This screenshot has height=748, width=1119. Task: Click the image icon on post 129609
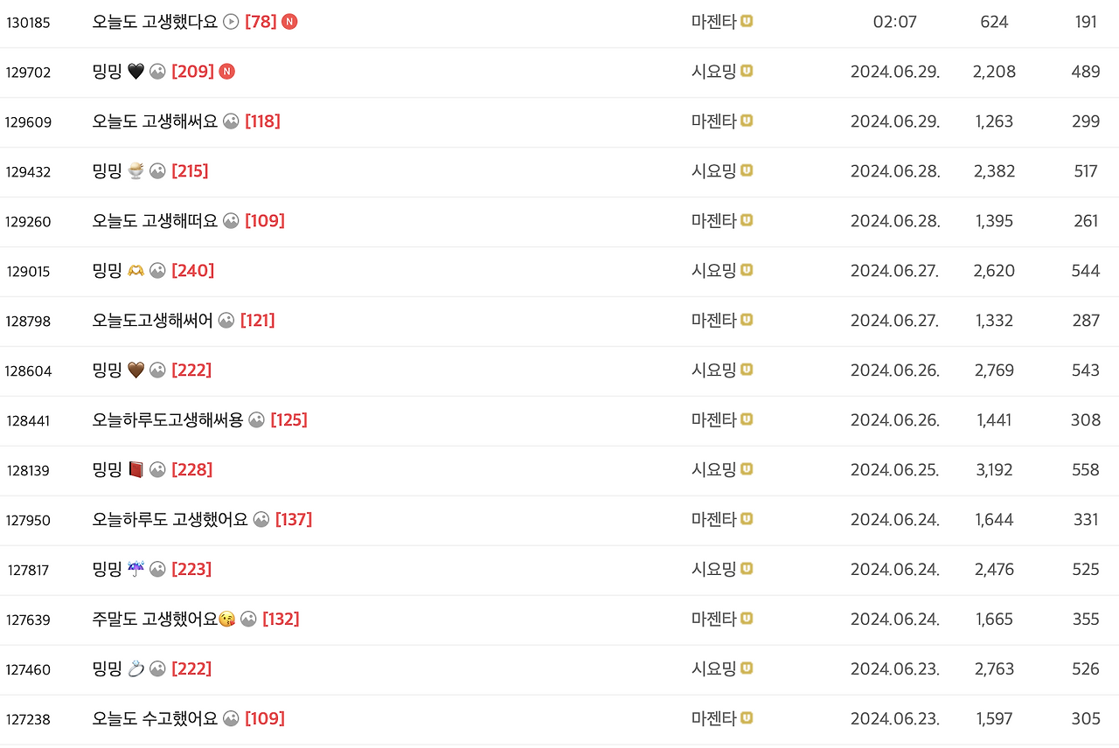(x=231, y=121)
